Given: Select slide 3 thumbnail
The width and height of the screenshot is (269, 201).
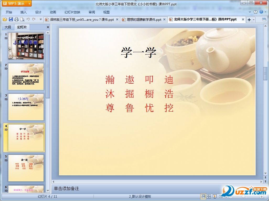Looking at the screenshot, I should point(26,107).
